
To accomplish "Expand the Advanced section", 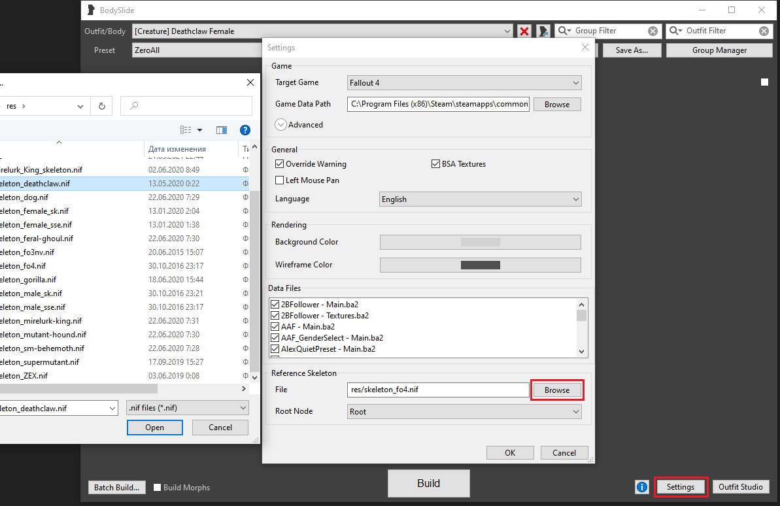I will [x=280, y=124].
